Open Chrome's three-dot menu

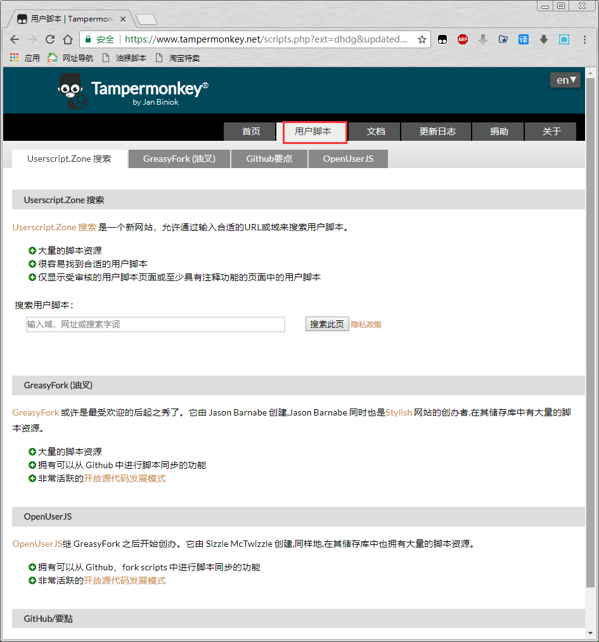tap(584, 39)
